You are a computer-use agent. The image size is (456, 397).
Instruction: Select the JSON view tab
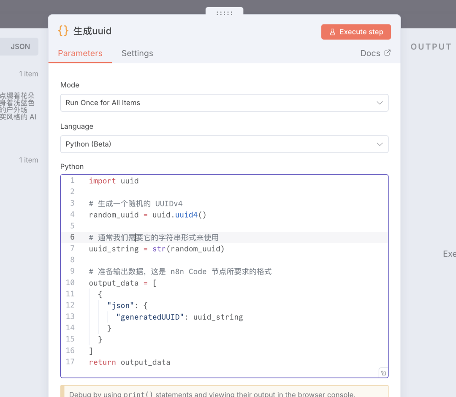tap(20, 47)
